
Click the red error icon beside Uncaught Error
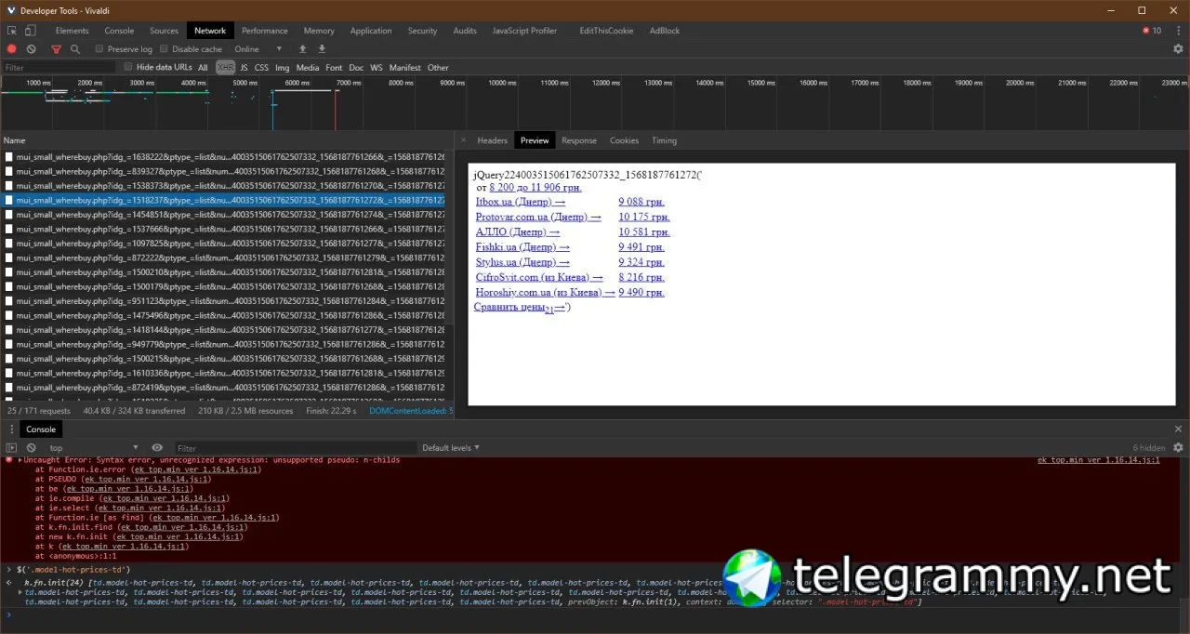(x=9, y=459)
